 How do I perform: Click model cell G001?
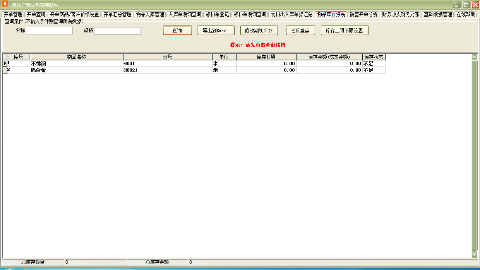click(x=168, y=63)
